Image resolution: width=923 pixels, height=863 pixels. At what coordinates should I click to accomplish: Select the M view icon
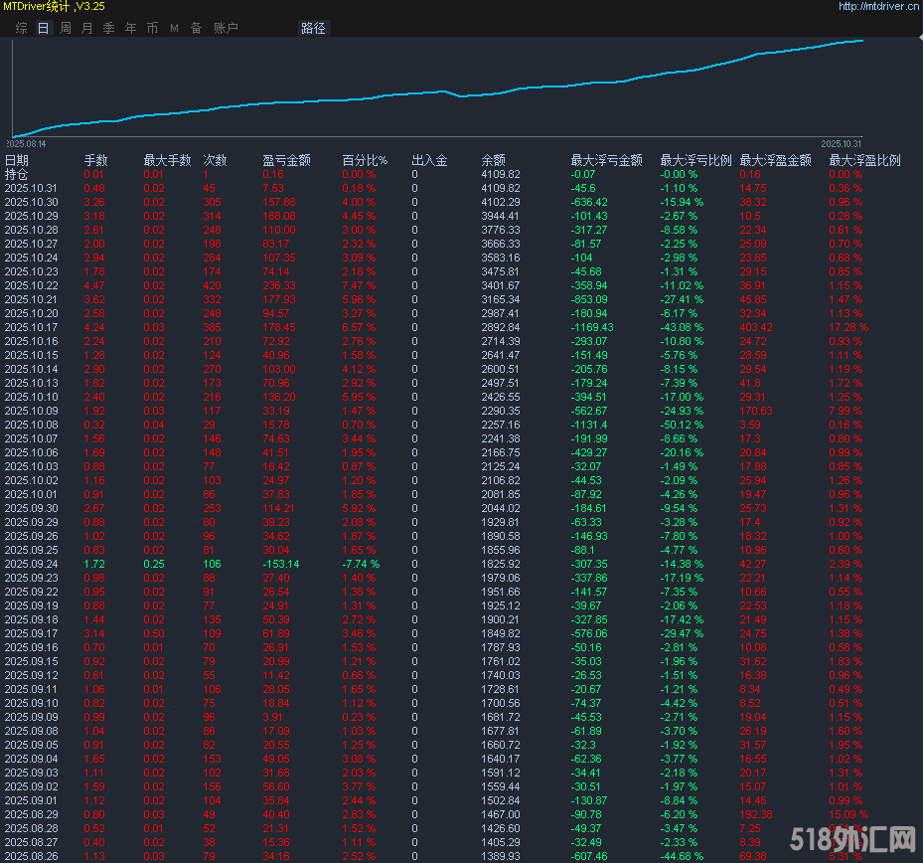tap(172, 28)
